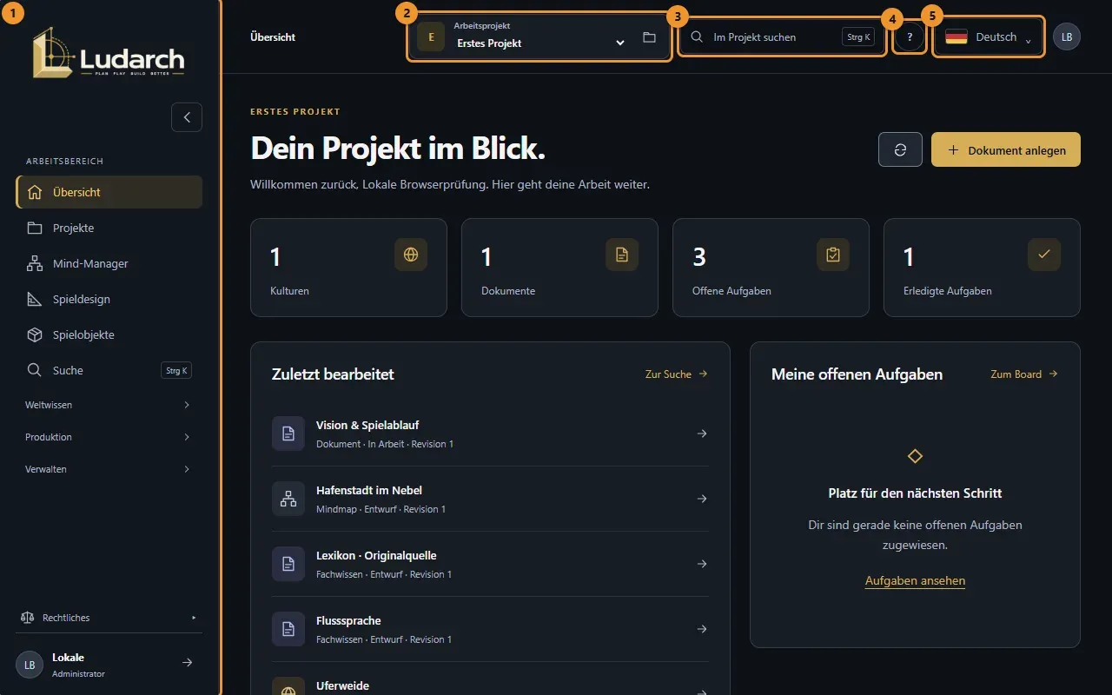Click the checkmark icon on Erledigte Aufgaben card
The image size is (1112, 695).
(x=1044, y=255)
